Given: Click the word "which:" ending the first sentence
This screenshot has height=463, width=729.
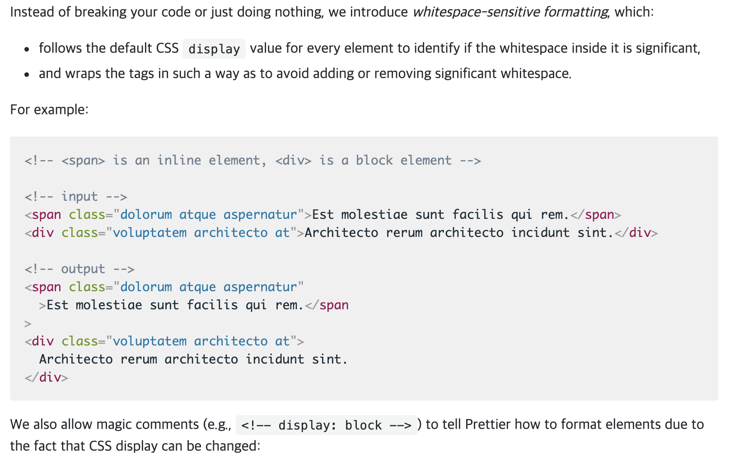Looking at the screenshot, I should point(634,12).
